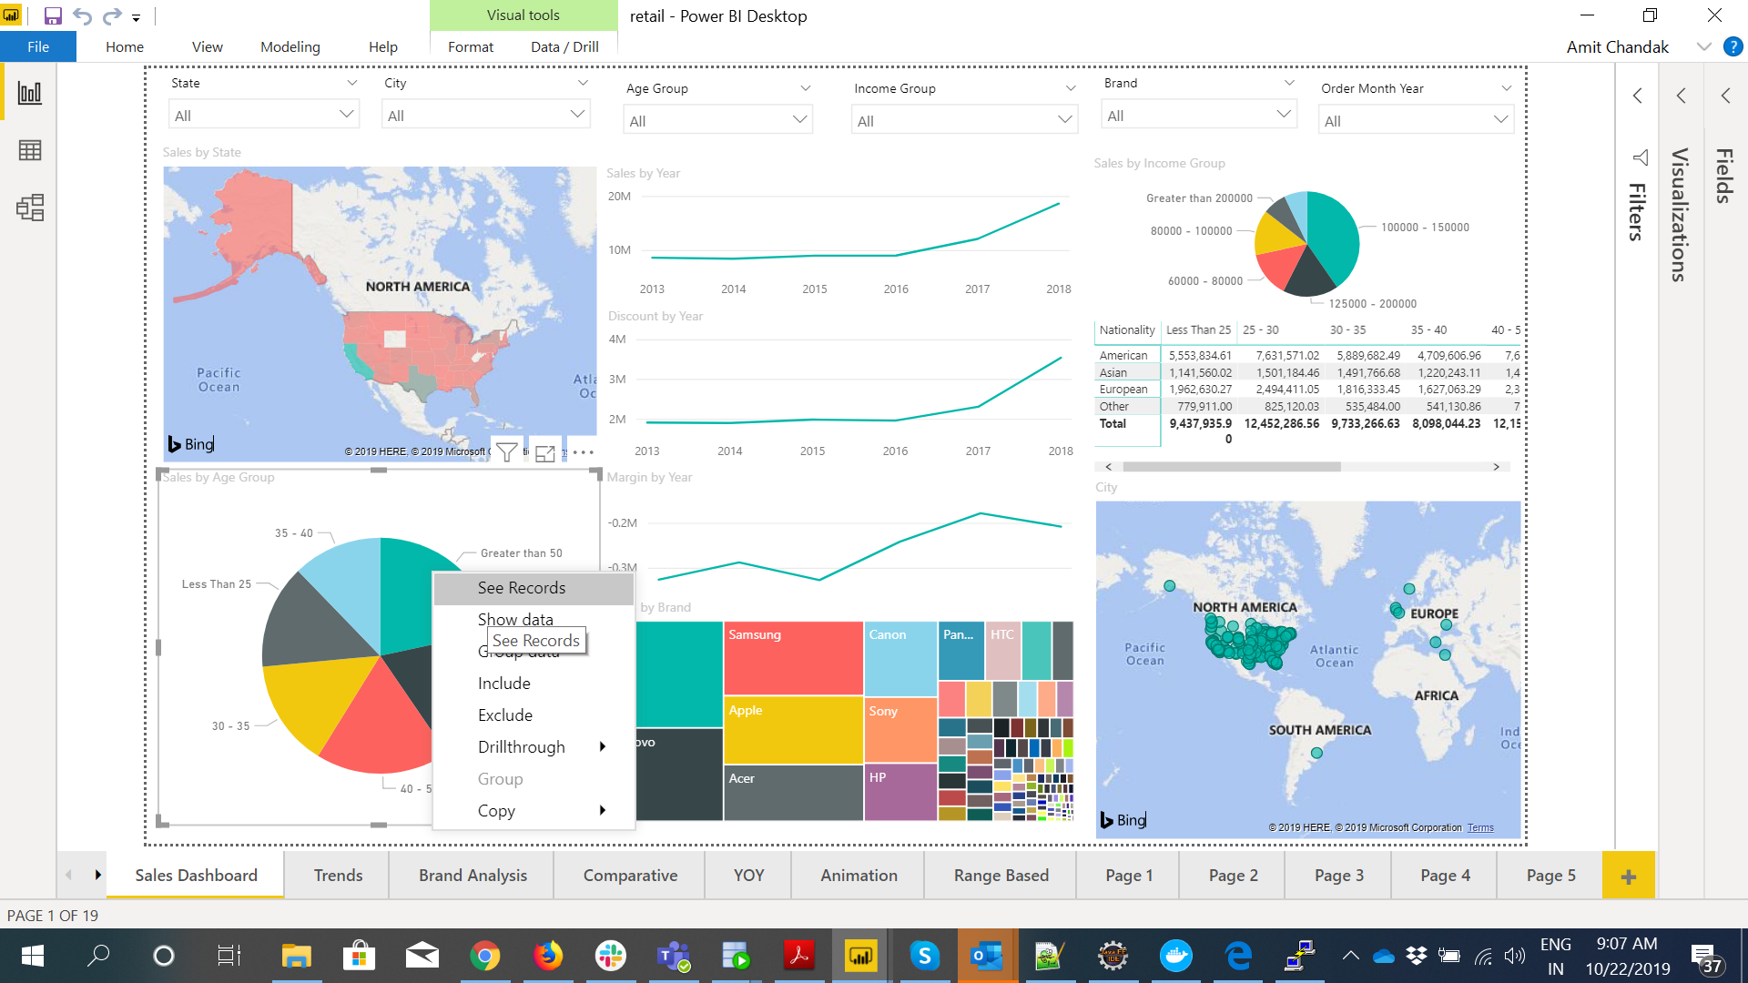Open Drillthrough submenu

(534, 747)
